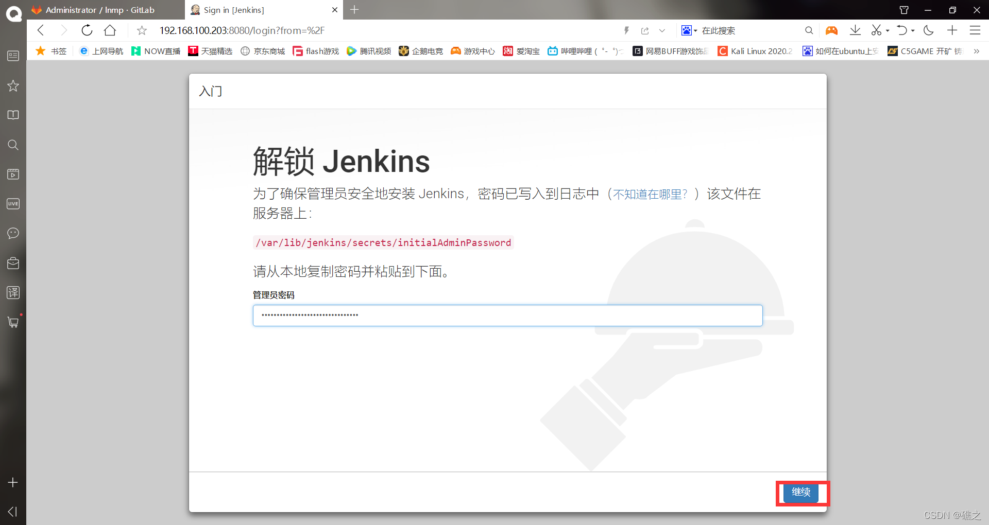
Task: Open the Kali Linux 2020.2 bookmark
Action: [756, 51]
